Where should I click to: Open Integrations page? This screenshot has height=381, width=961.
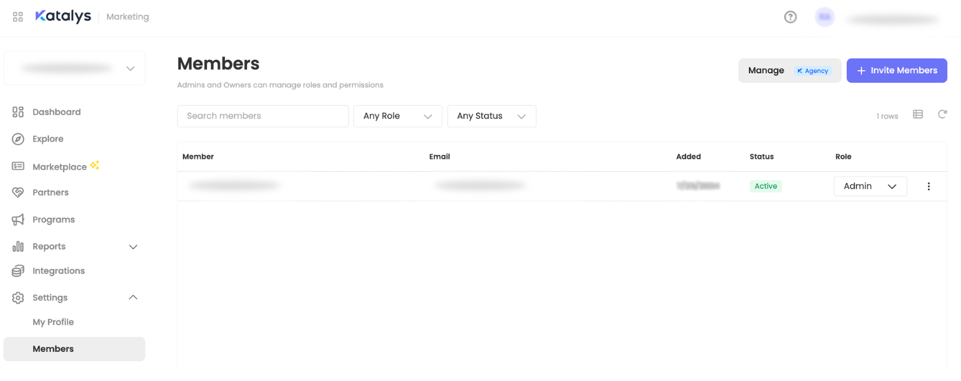[58, 271]
